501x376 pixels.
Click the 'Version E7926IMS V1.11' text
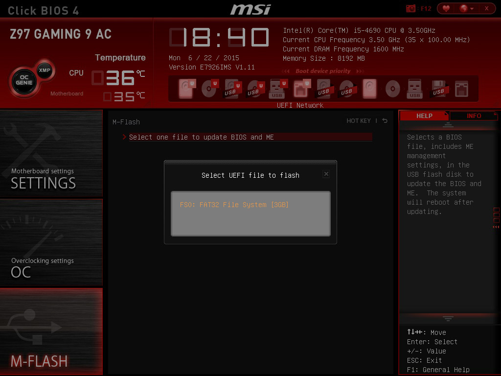(211, 67)
